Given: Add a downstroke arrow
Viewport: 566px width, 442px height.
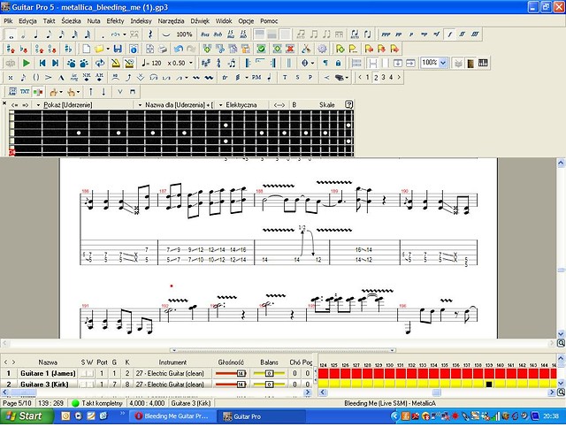Looking at the screenshot, I should click(x=103, y=92).
